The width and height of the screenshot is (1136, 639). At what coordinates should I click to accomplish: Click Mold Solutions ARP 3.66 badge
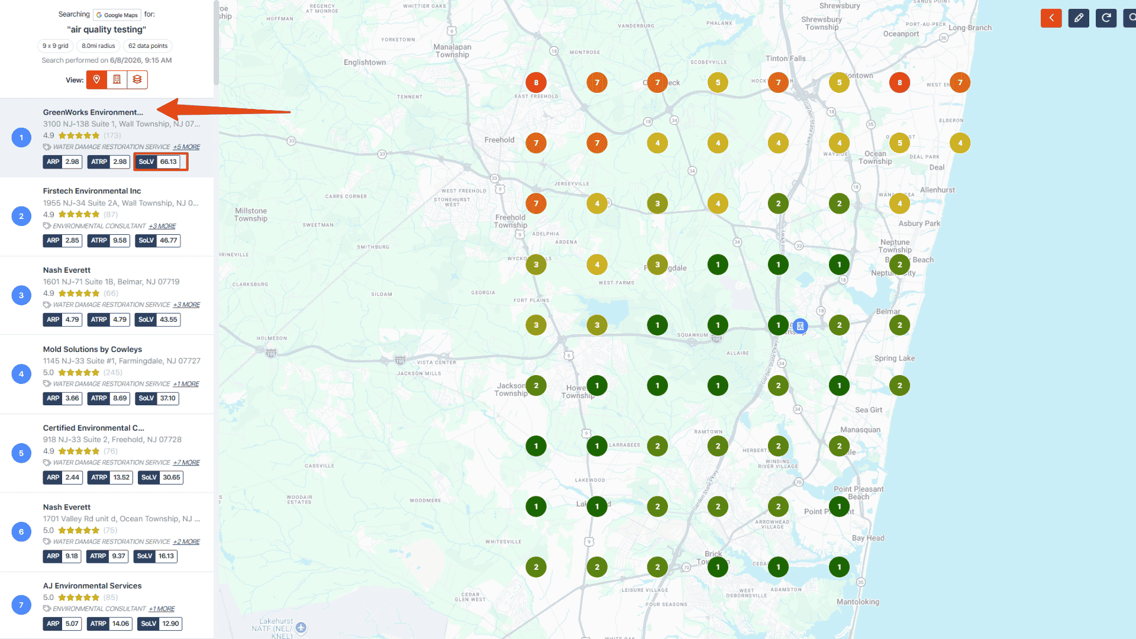[63, 398]
